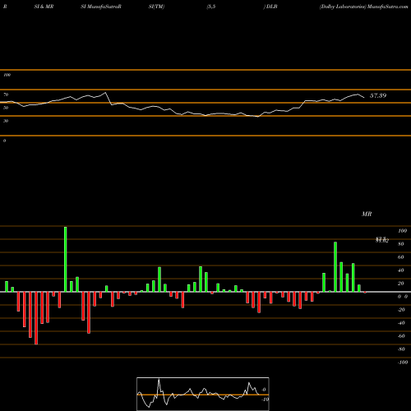
Task: Click the tallest green bar reaching 100
Action: coord(66,259)
